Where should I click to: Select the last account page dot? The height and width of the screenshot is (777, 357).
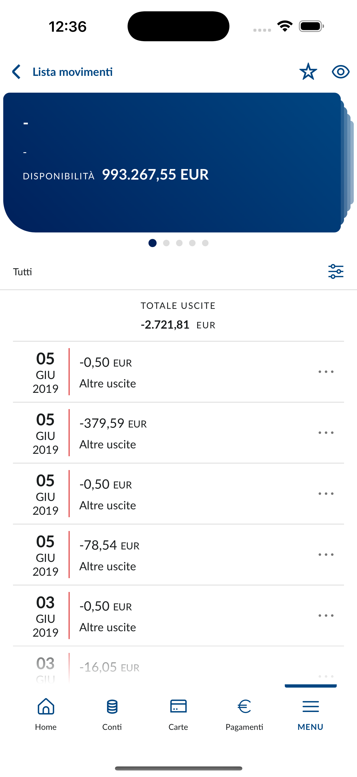pyautogui.click(x=205, y=243)
